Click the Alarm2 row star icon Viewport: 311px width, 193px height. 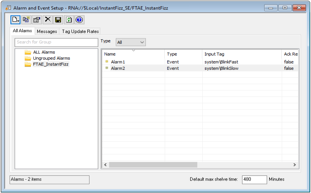pyautogui.click(x=107, y=68)
